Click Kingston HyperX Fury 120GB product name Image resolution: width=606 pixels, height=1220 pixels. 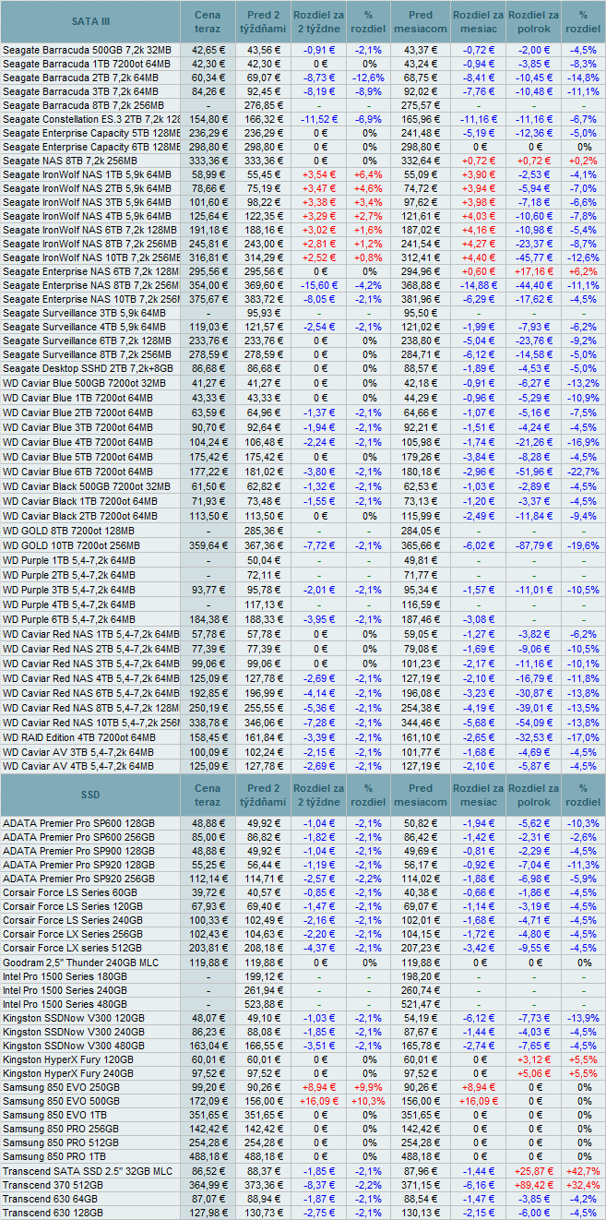[x=67, y=1060]
